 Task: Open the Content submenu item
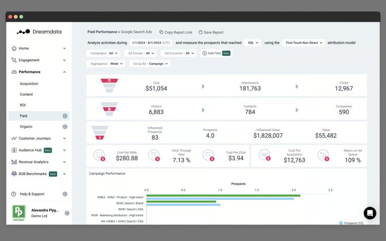click(26, 95)
